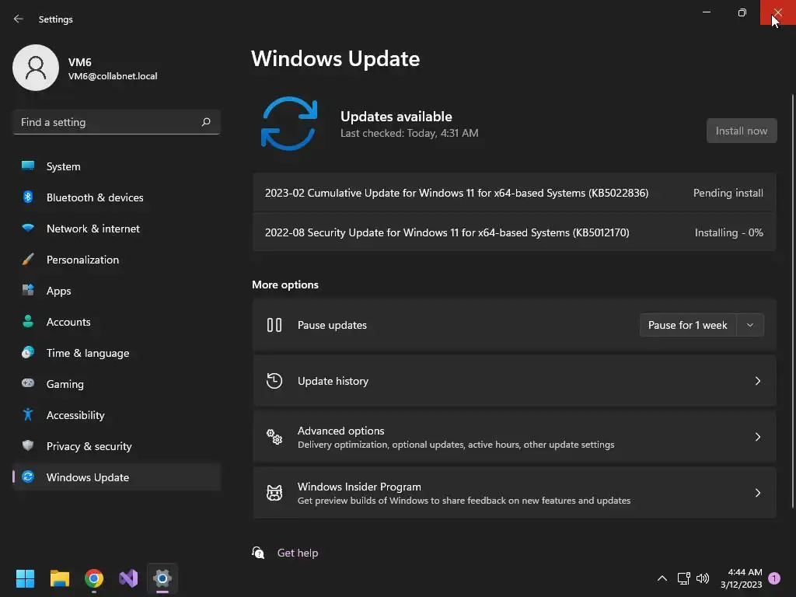Open Visual Studio from the taskbar
The height and width of the screenshot is (597, 796).
[128, 578]
